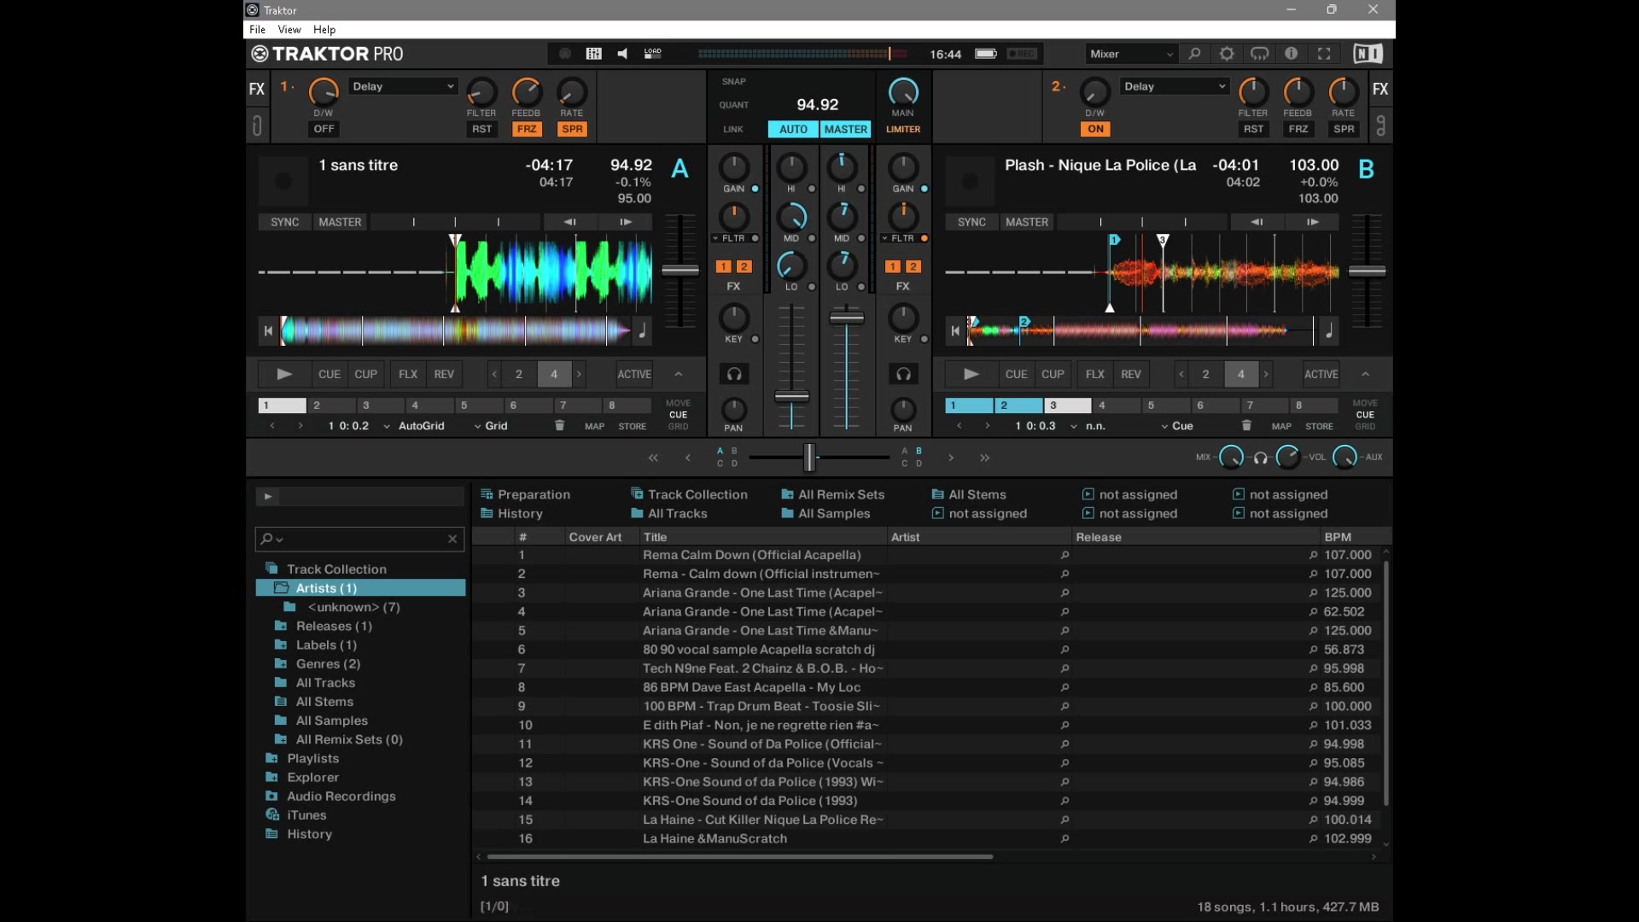The width and height of the screenshot is (1639, 922).
Task: Toggle the headphones Cruise mode icon in the header
Action: coord(1260,54)
